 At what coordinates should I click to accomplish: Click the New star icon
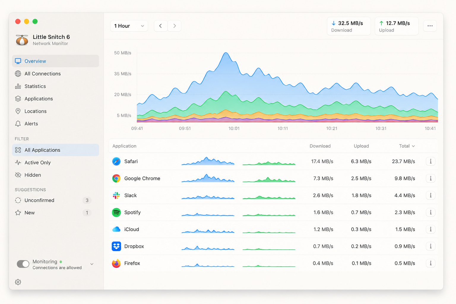[x=18, y=213]
